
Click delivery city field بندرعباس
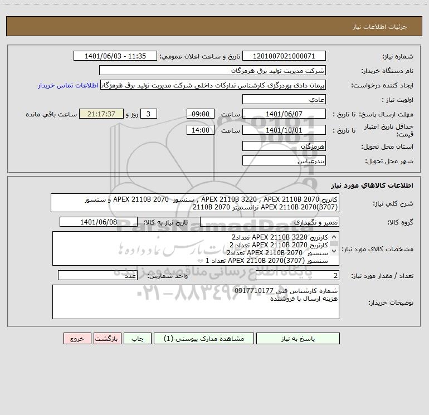click(284, 161)
